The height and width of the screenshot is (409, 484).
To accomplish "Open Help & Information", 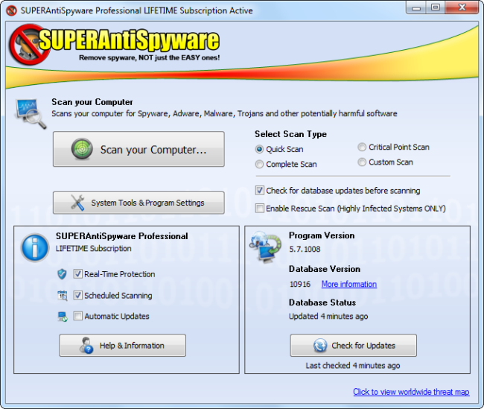I will pyautogui.click(x=123, y=346).
